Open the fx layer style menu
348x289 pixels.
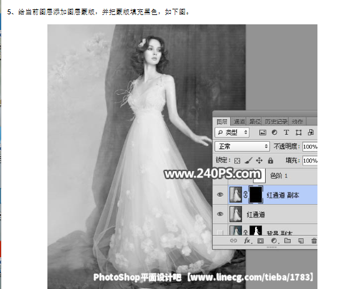248,241
